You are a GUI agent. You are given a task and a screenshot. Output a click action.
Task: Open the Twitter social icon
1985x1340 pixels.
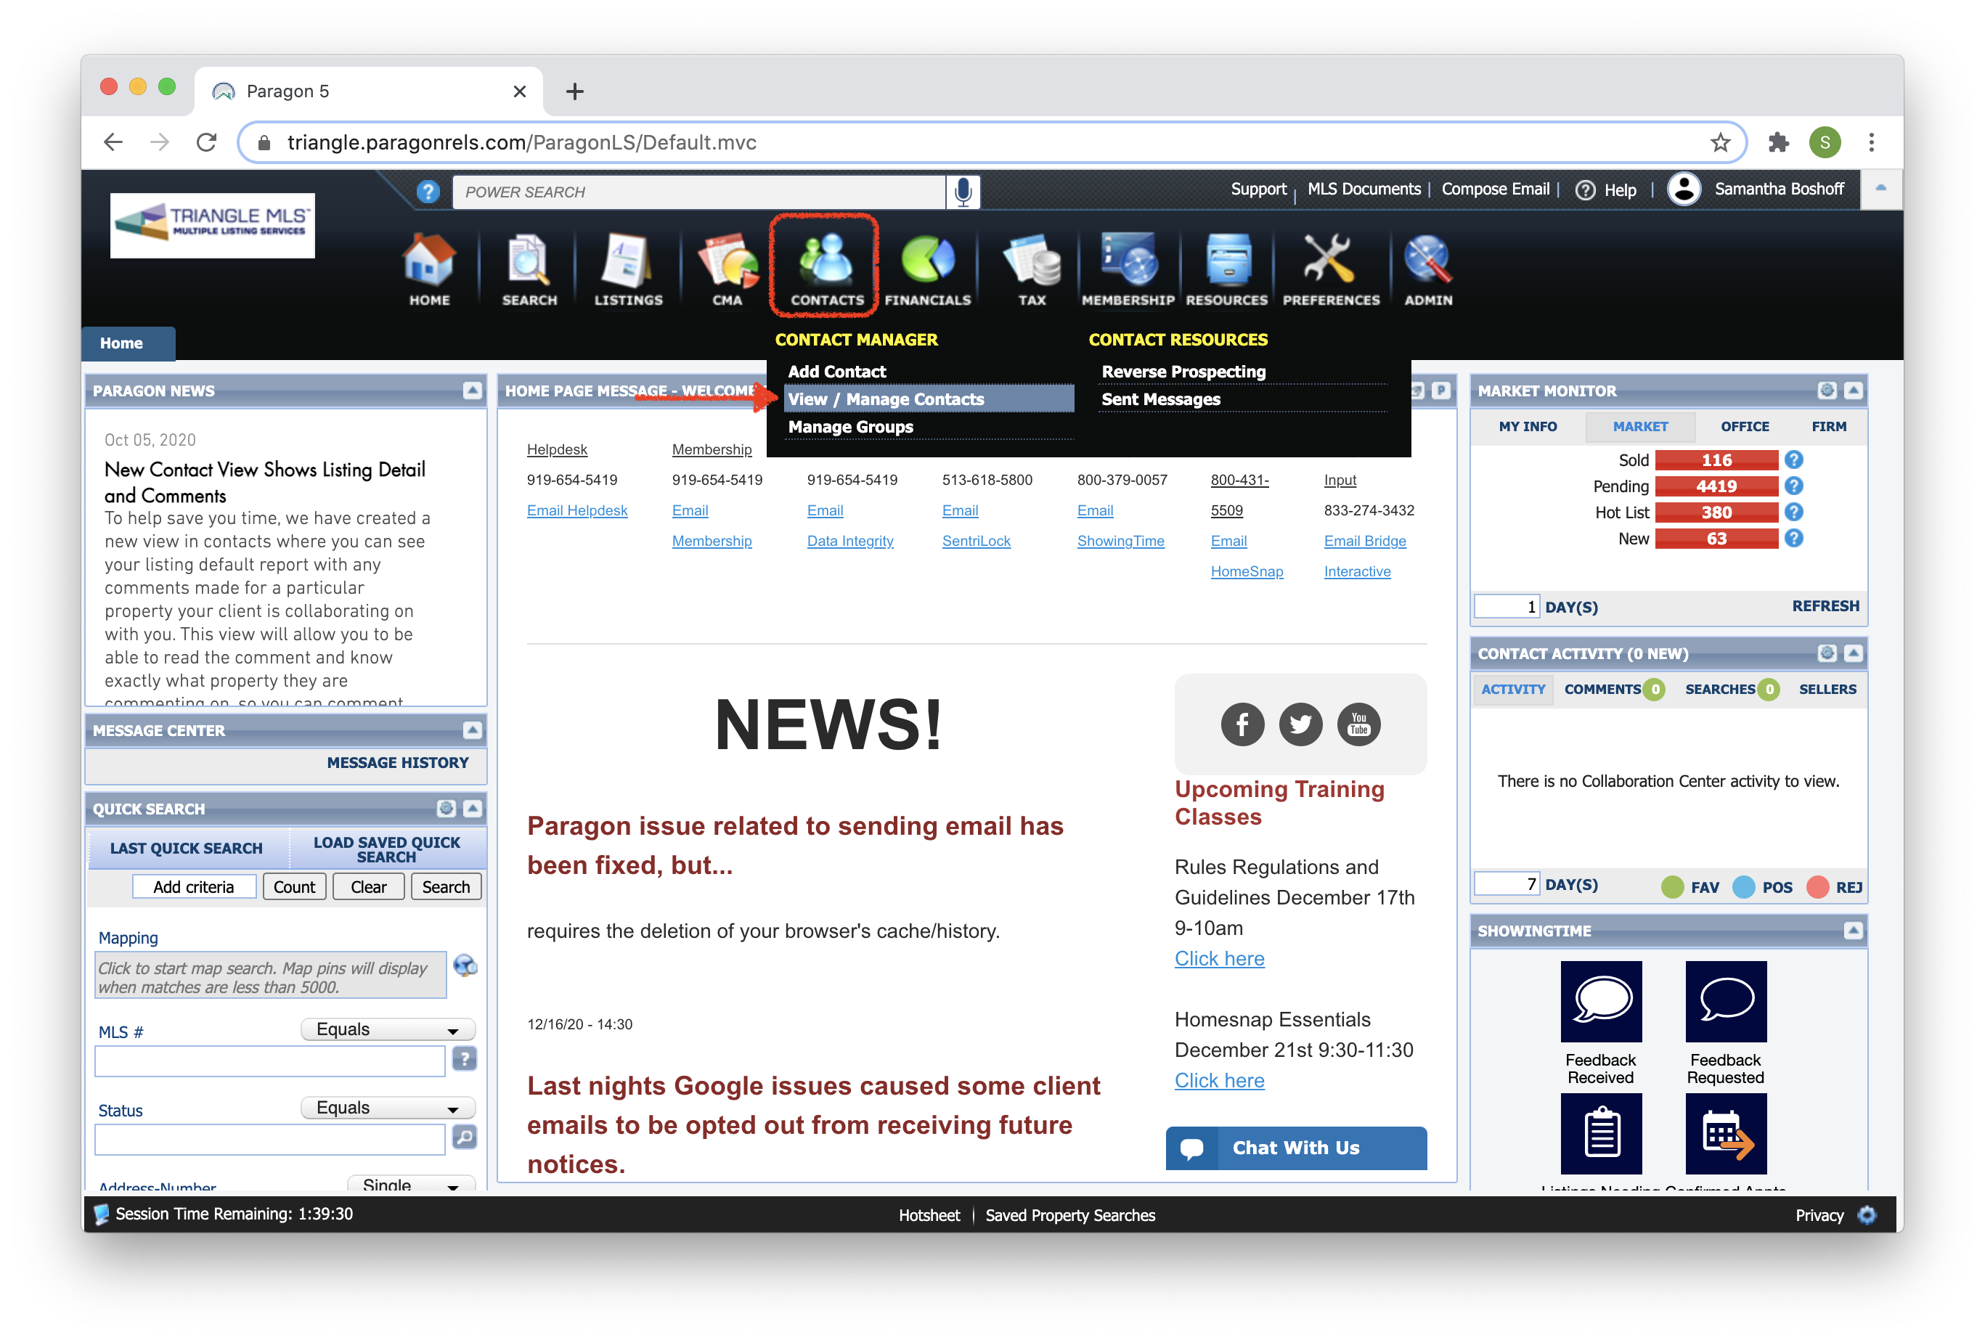[1300, 724]
